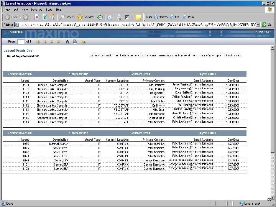Click the yellow note icon in the browser toolbar
This screenshot has width=276, height=207.
coord(138,17)
